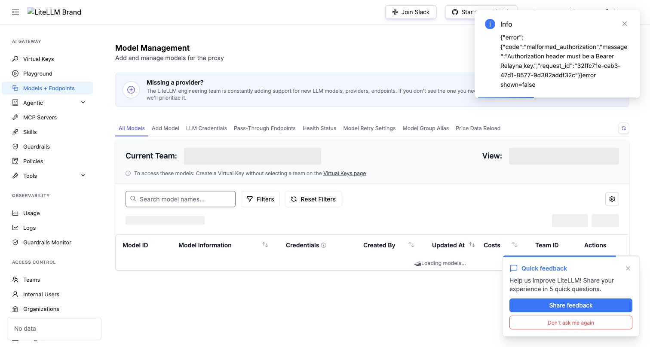The image size is (650, 347).
Task: Click the LiteLLM Brand logo
Action: 54,12
